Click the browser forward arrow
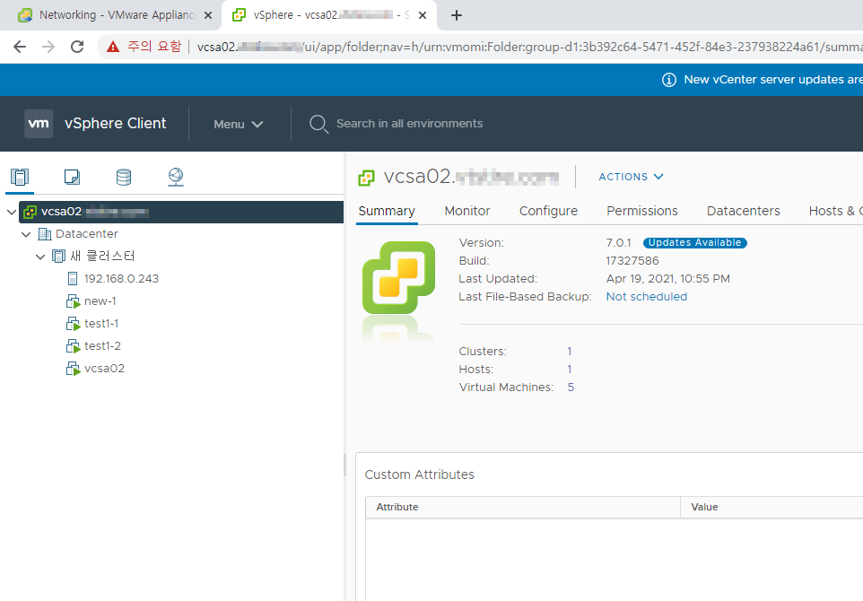Image resolution: width=863 pixels, height=601 pixels. click(48, 47)
